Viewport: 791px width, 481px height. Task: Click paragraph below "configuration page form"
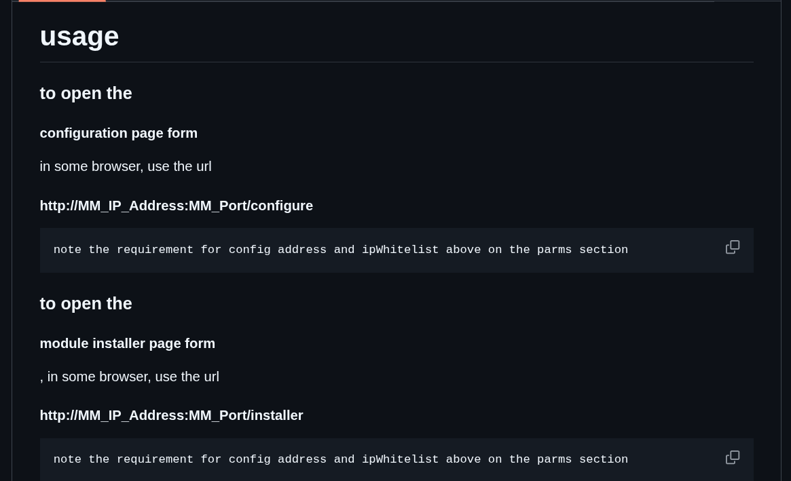[x=126, y=167]
